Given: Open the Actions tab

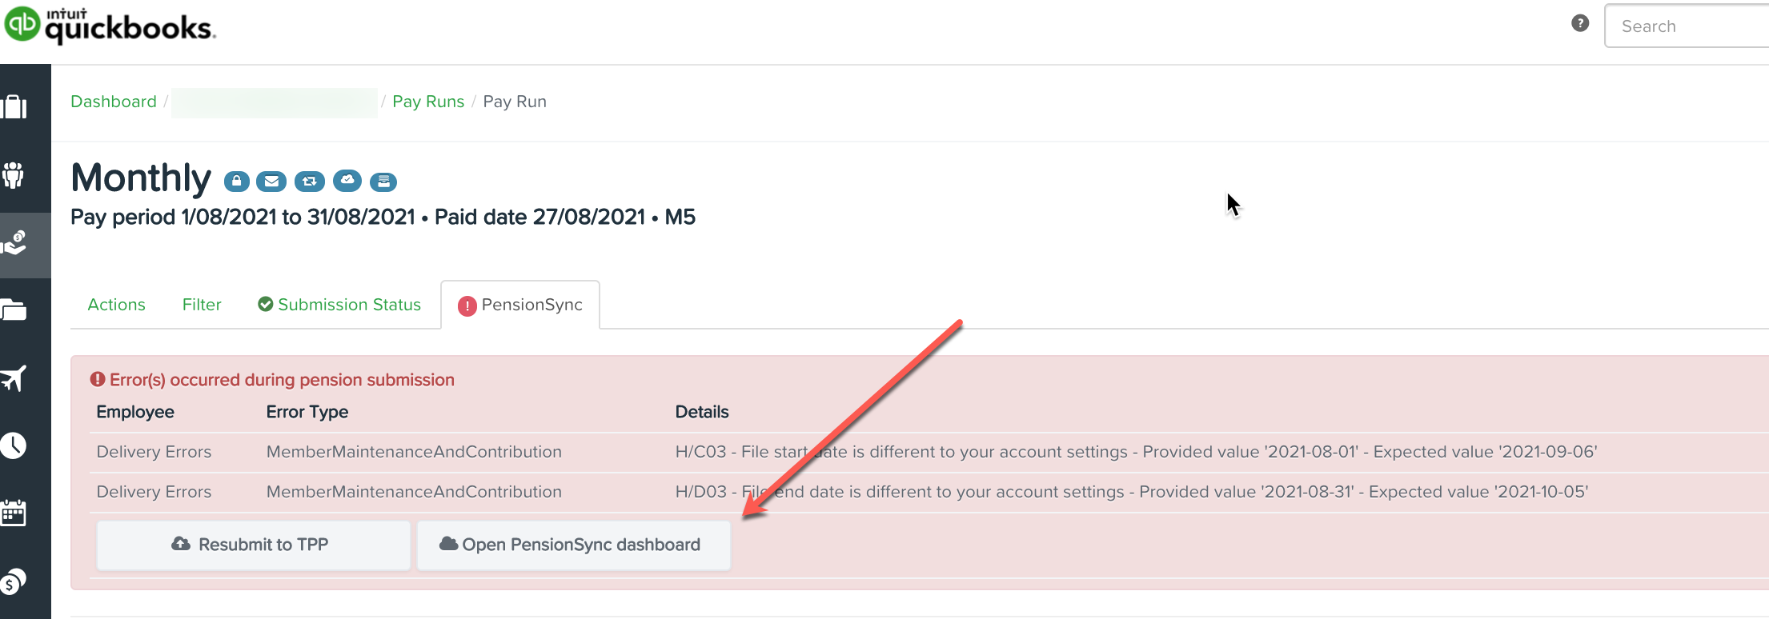Looking at the screenshot, I should coord(116,305).
